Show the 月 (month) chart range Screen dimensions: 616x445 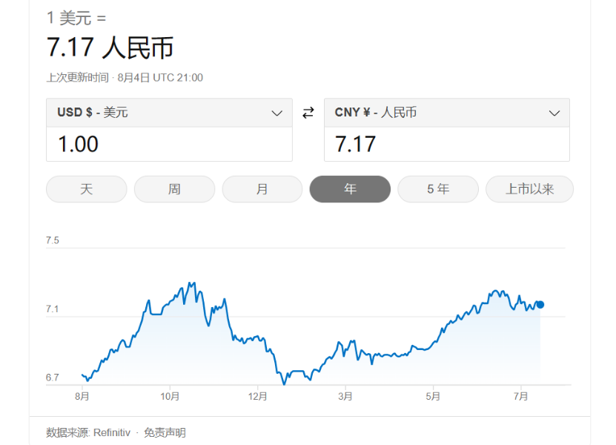pyautogui.click(x=262, y=189)
